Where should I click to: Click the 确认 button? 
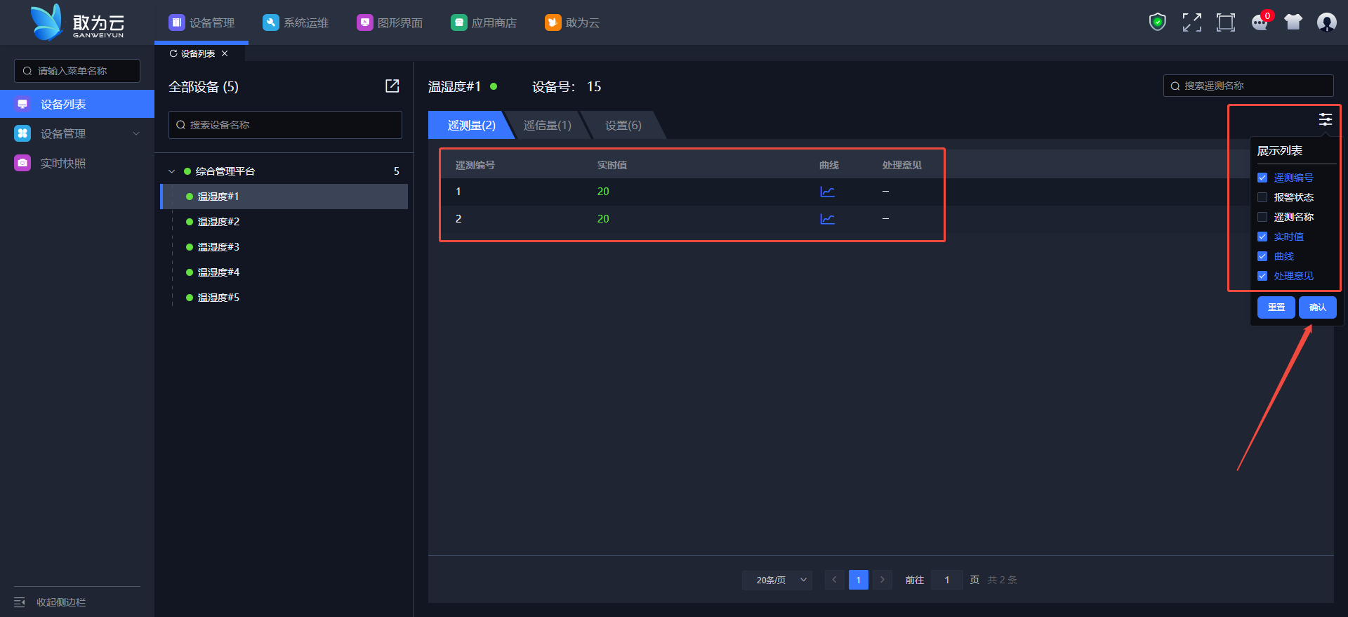click(1317, 307)
